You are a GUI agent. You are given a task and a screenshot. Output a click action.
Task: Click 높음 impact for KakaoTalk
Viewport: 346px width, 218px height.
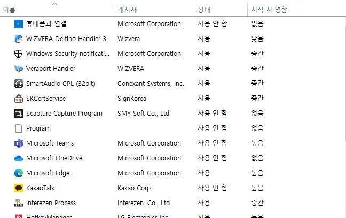[257, 188]
